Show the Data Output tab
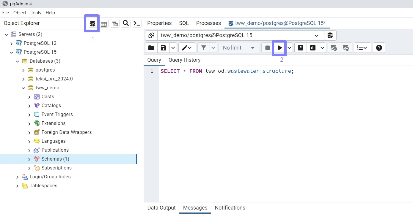 pyautogui.click(x=161, y=208)
